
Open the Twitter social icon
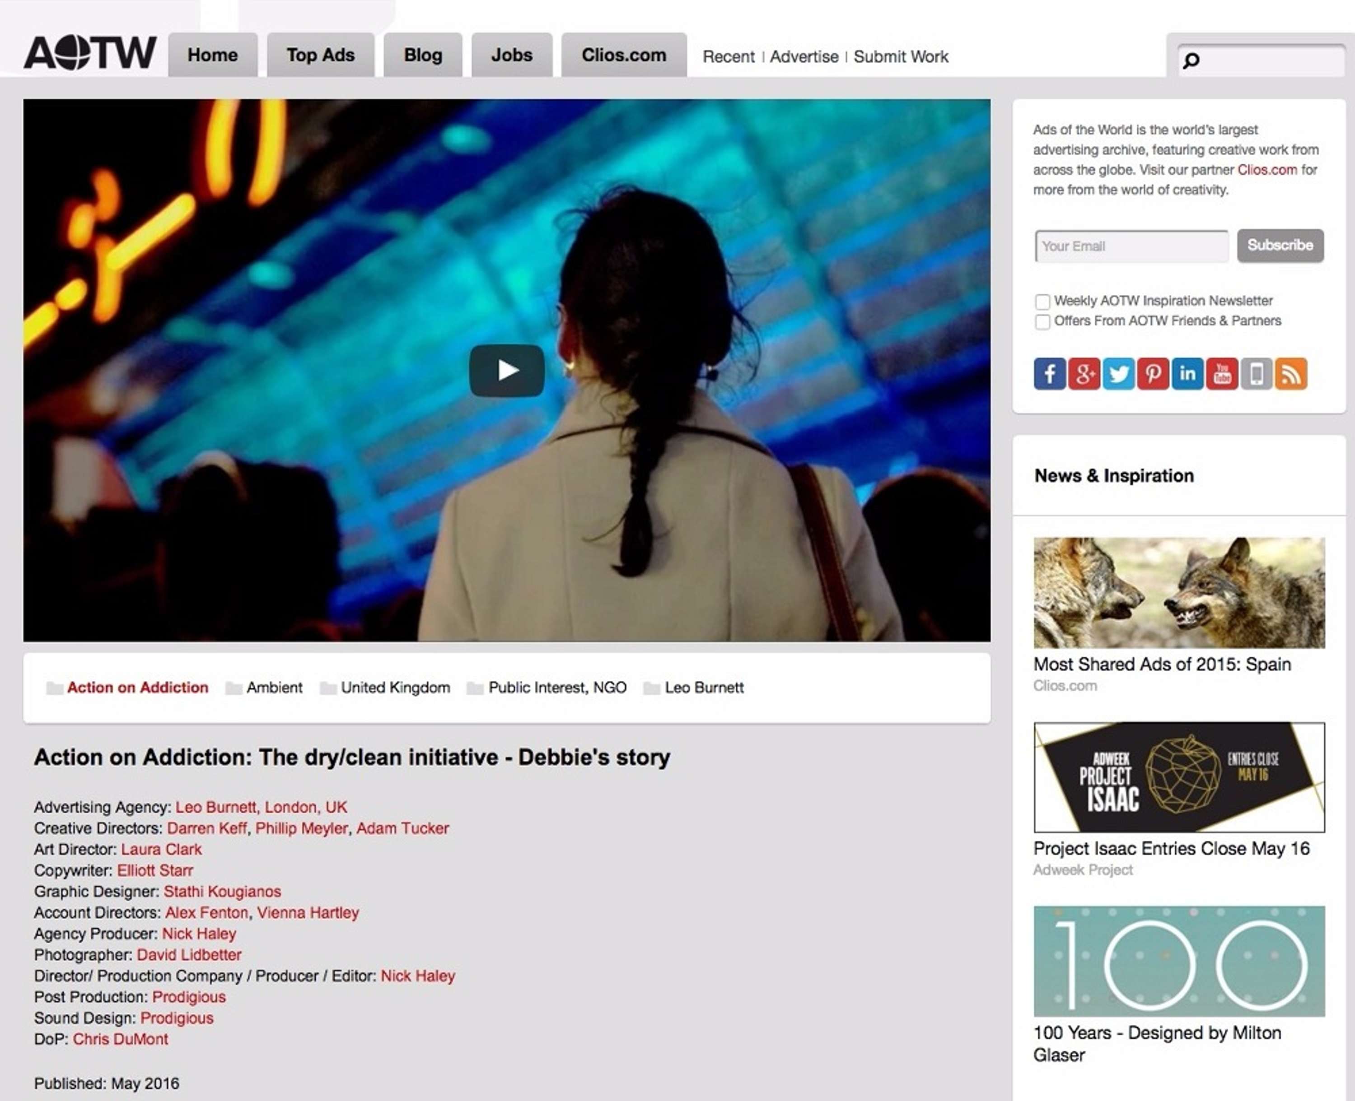1118,374
